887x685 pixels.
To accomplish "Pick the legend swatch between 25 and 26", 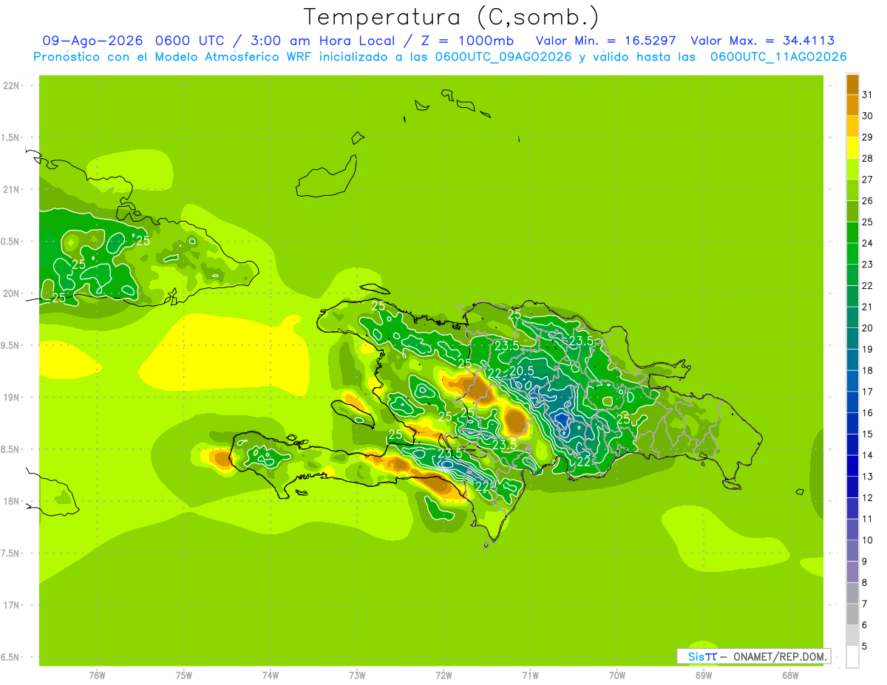I will [x=852, y=211].
